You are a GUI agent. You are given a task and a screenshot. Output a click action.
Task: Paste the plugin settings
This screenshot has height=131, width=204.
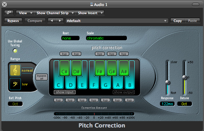pos(192,21)
